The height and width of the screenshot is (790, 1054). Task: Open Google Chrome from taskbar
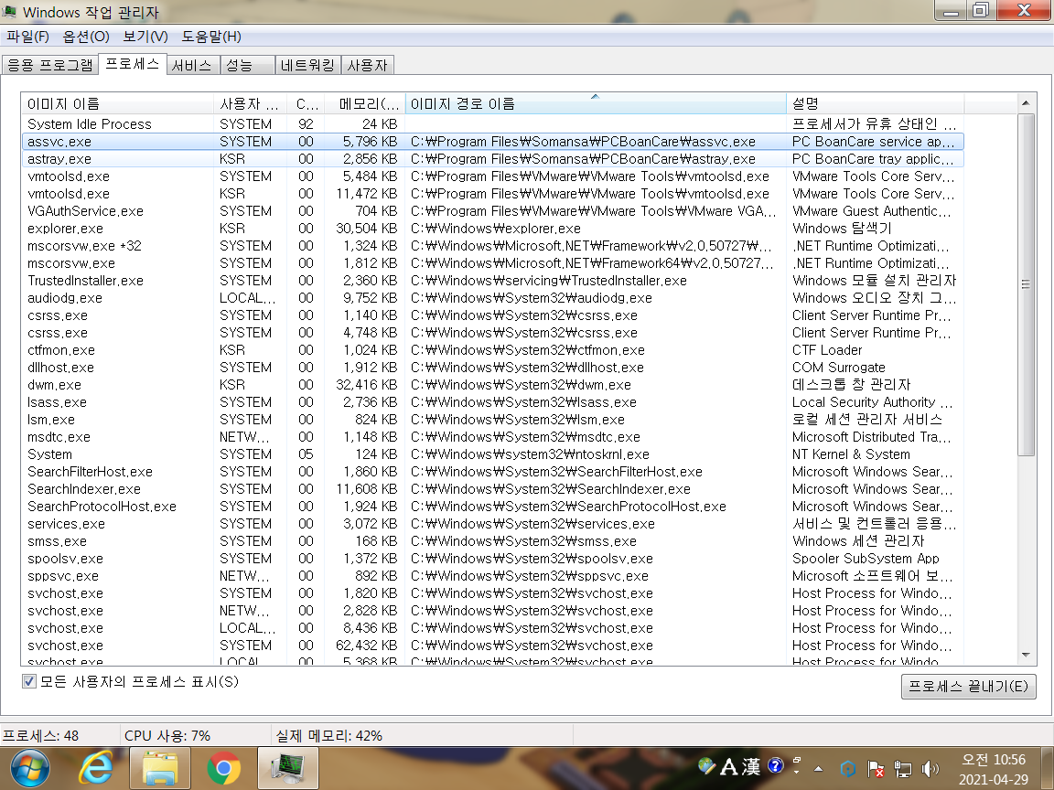point(224,768)
